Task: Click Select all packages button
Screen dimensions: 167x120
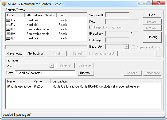Action: [133, 73]
